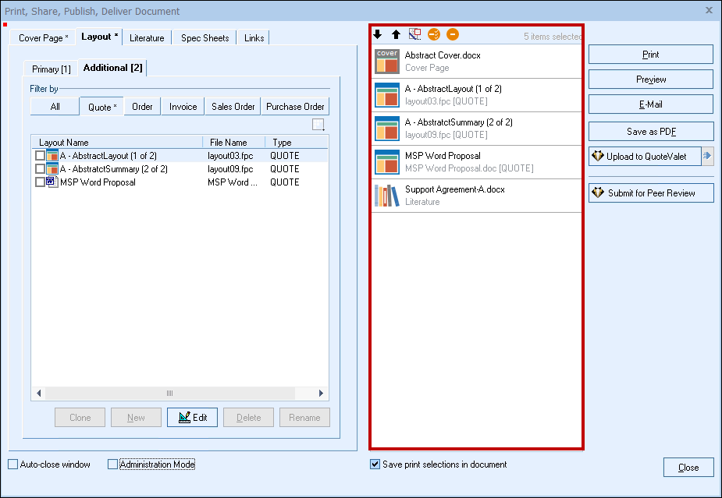This screenshot has width=722, height=498.
Task: Open the Primary [1] sub-tab
Action: (52, 69)
